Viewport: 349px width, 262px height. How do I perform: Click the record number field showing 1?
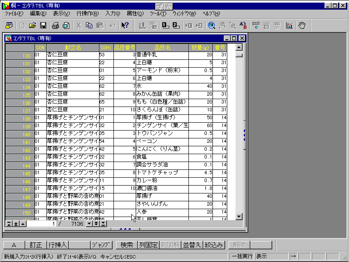pyautogui.click(x=41, y=224)
